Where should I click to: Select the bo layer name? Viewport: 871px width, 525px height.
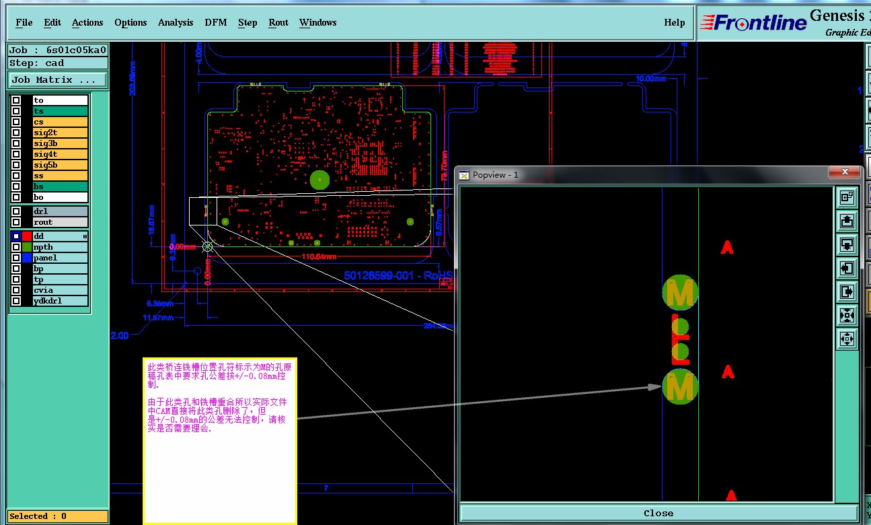(60, 197)
